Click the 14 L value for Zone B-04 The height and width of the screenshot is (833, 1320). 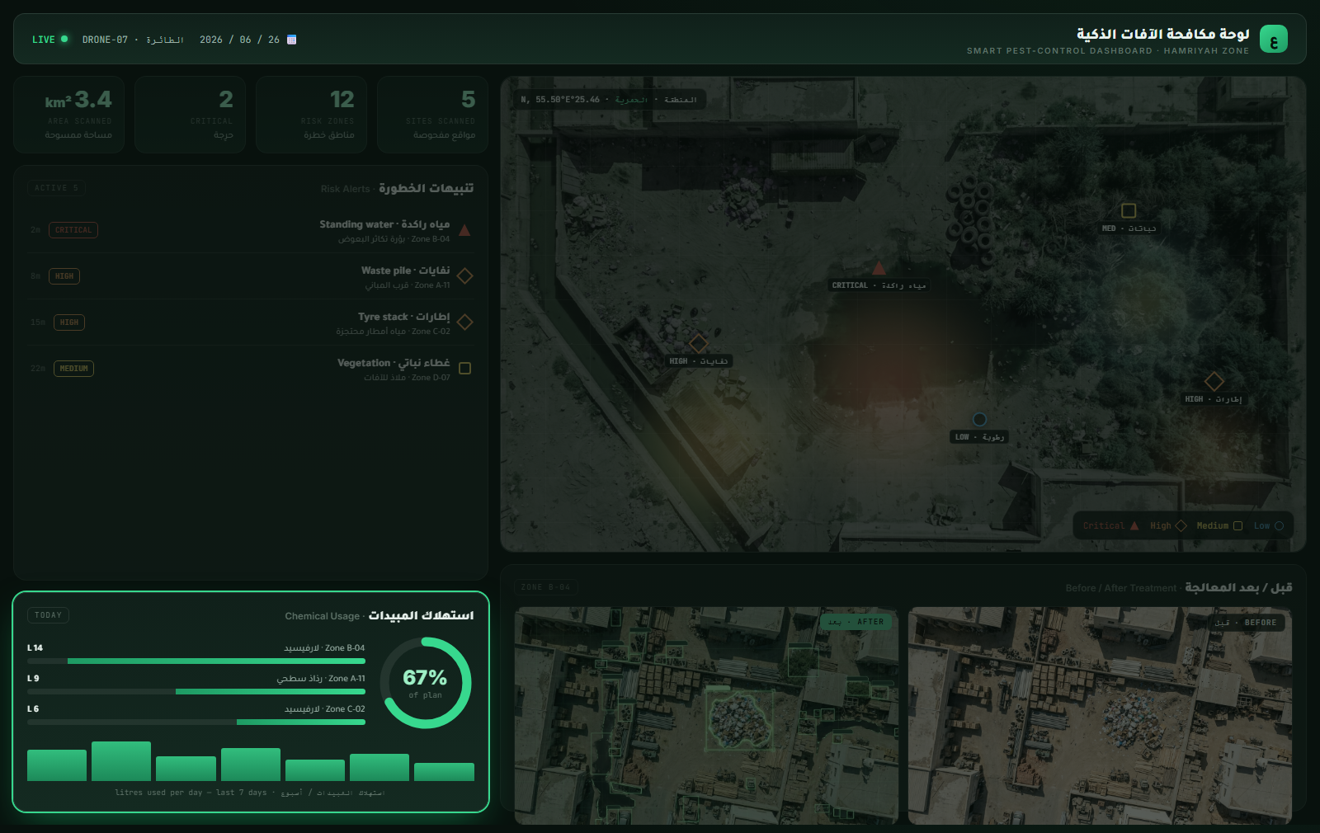[35, 648]
